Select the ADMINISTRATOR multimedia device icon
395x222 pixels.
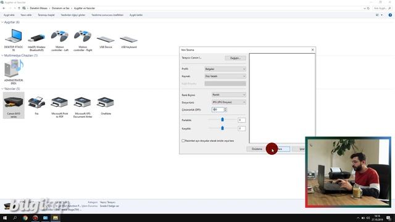tap(14, 72)
